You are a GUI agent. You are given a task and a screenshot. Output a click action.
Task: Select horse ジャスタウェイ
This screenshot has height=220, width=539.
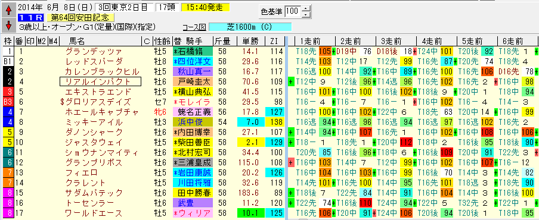[x=94, y=142]
